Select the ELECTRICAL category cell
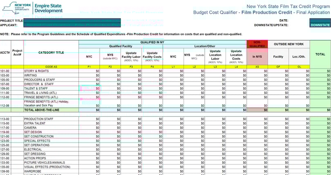 pyautogui.click(x=51, y=149)
